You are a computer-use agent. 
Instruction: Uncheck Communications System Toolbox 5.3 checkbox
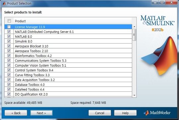click(x=9, y=60)
